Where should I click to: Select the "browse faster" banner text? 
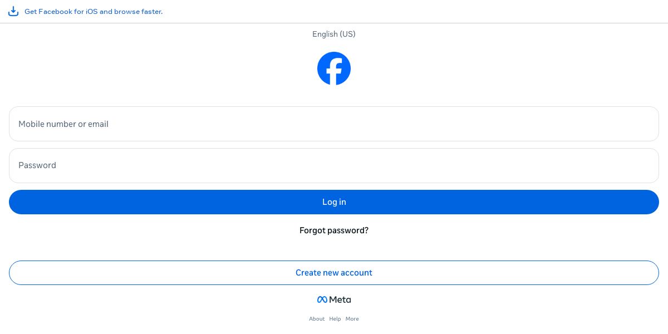(138, 12)
